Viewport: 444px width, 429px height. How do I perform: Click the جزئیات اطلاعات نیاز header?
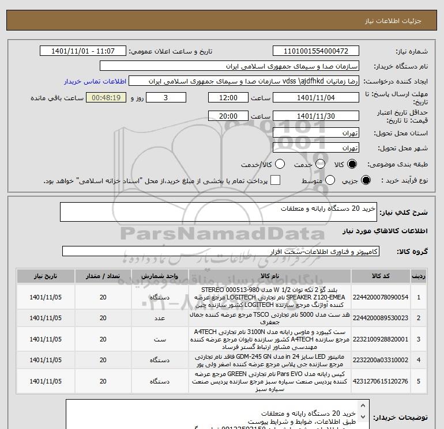(393, 21)
